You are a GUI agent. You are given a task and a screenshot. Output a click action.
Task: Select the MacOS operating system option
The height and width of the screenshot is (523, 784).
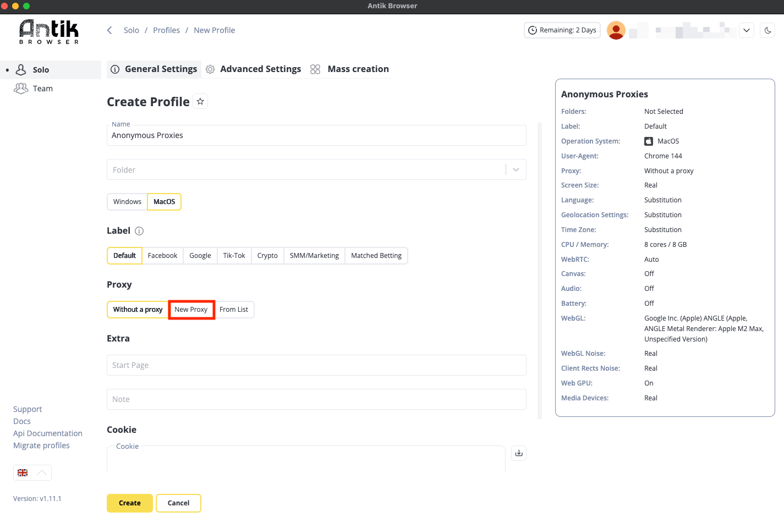tap(164, 202)
